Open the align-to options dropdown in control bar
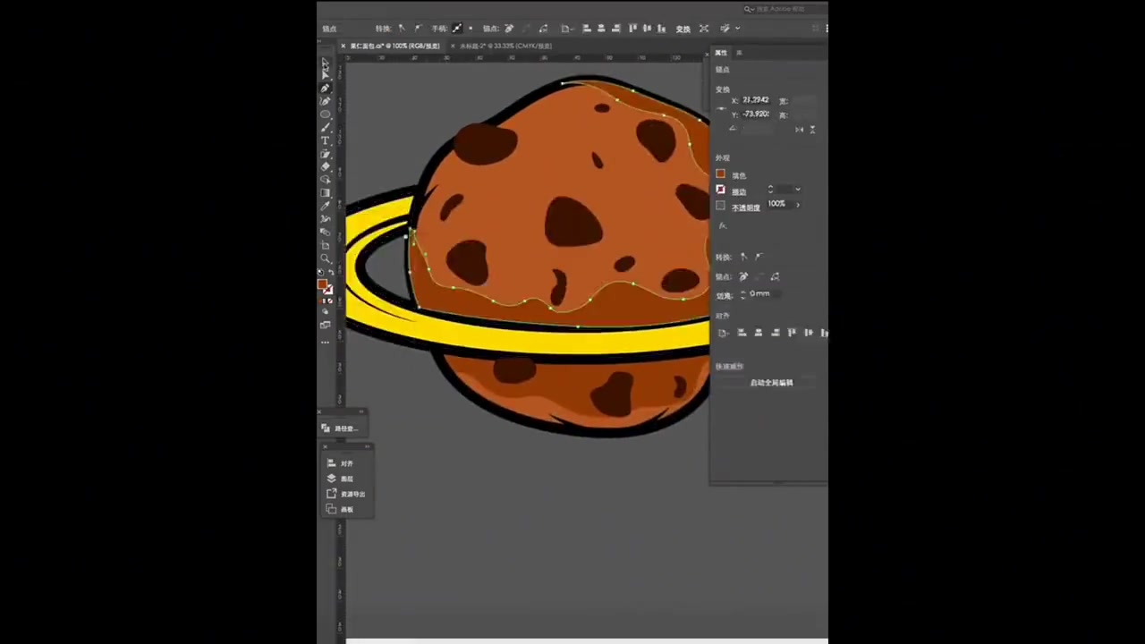The height and width of the screenshot is (644, 1145). click(569, 29)
